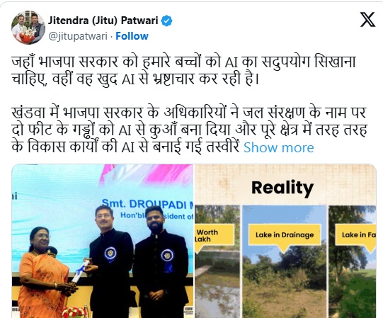This screenshot has height=318, width=383.
Task: Click the Lake in Drainage label
Action: click(x=285, y=235)
